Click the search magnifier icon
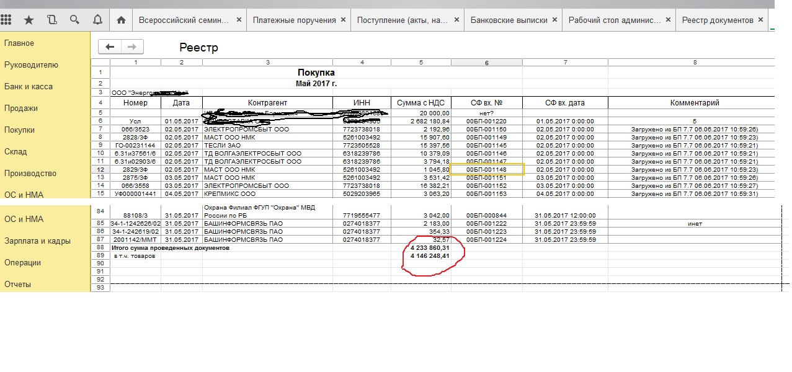The height and width of the screenshot is (372, 792). pos(74,20)
